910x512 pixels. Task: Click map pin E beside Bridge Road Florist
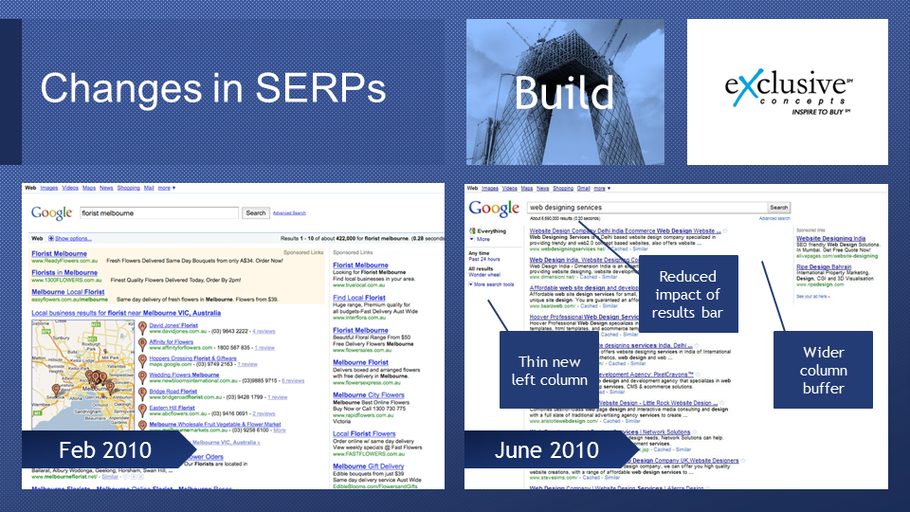point(142,393)
